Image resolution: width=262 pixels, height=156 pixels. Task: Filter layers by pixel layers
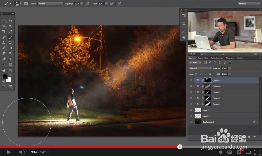[x=205, y=63]
